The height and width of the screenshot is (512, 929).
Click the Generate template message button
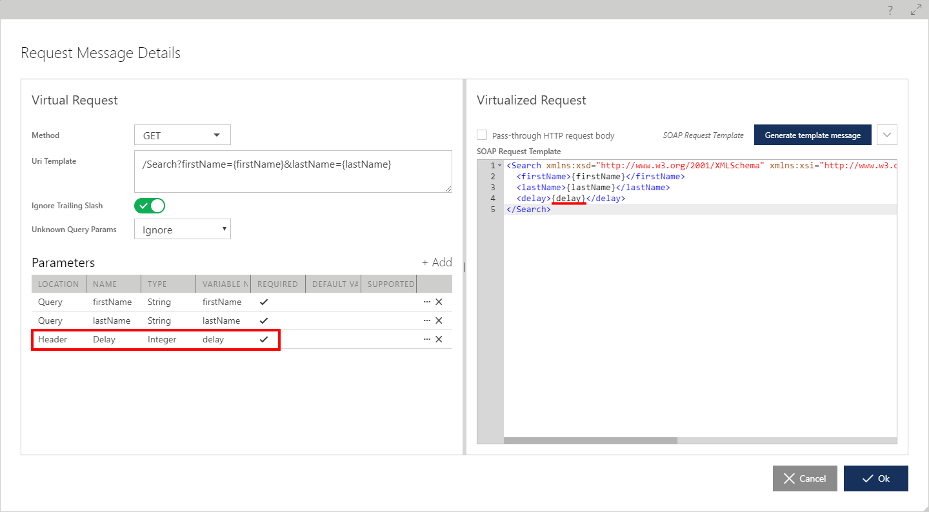(812, 135)
